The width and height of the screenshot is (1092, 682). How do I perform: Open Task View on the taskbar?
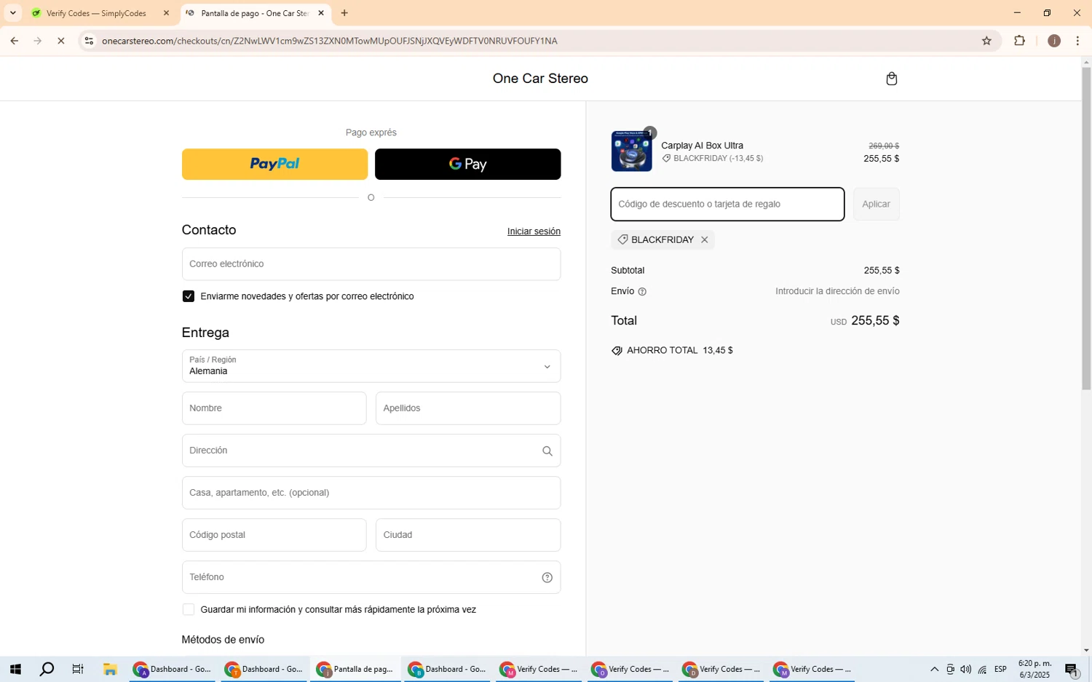(x=78, y=669)
